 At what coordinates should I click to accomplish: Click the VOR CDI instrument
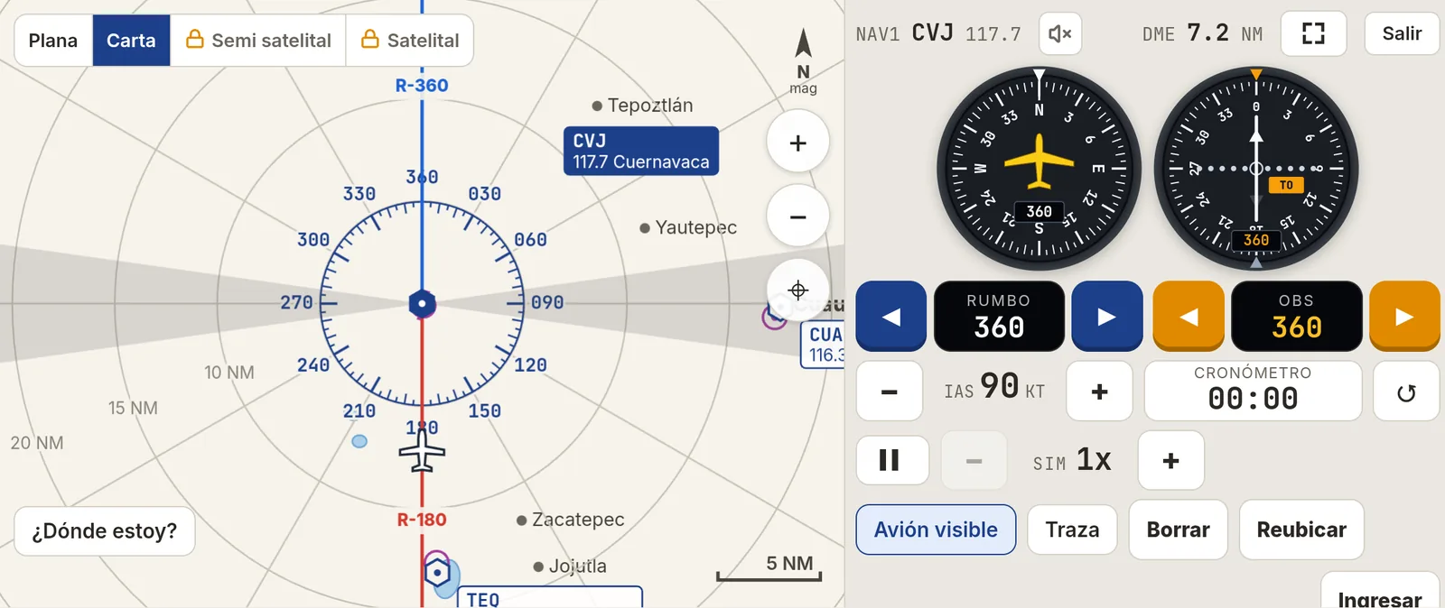pos(1256,169)
